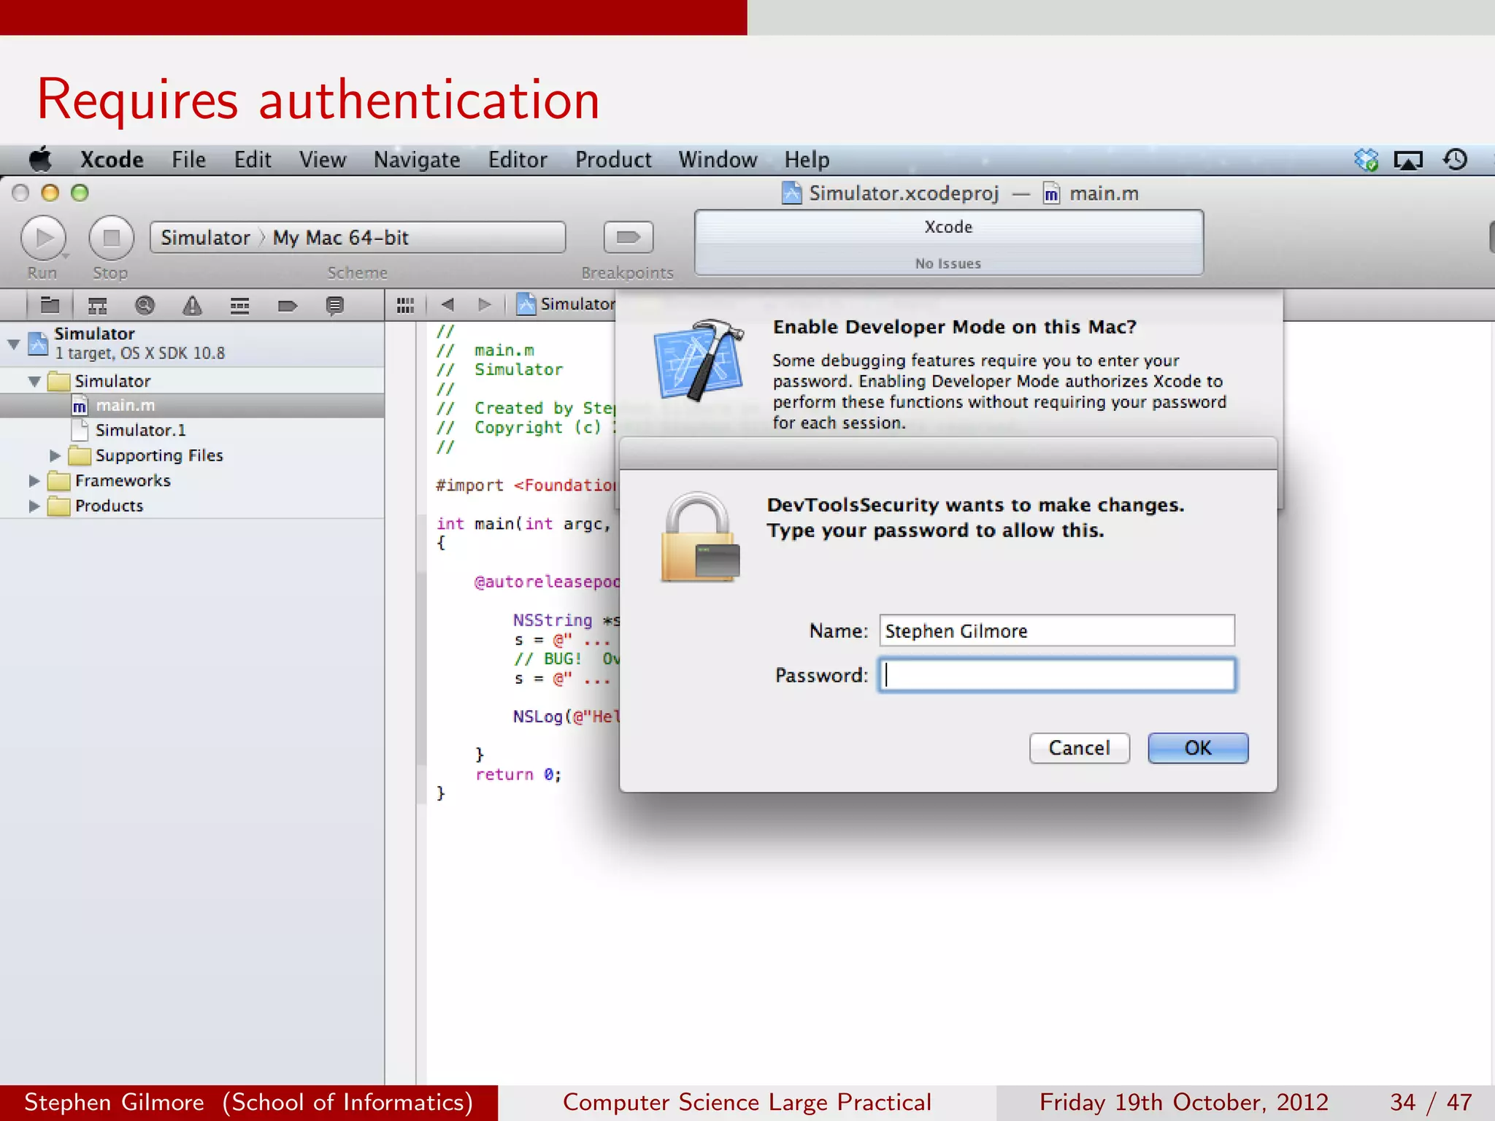Click the Password field

(x=1057, y=675)
